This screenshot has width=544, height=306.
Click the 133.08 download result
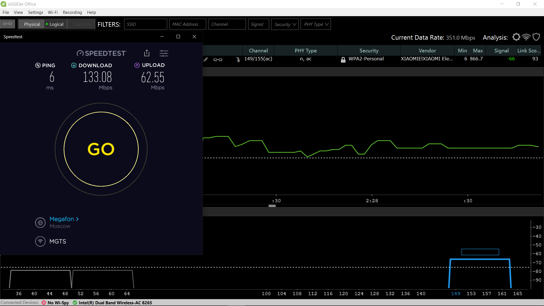97,77
